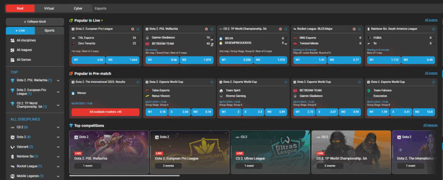Image resolution: width=443 pixels, height=180 pixels.
Task: Favorite the Team Spirit vs Xtreme Gaming card
Action: coord(286,82)
